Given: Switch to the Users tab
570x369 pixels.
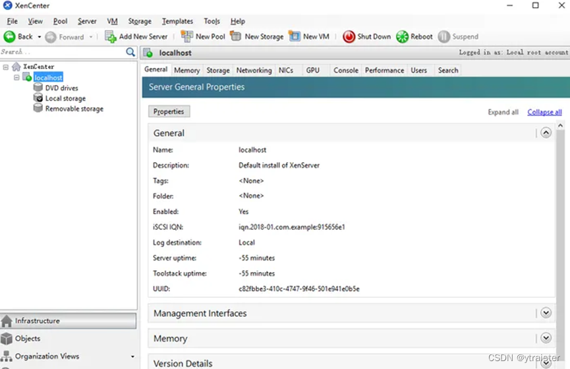Looking at the screenshot, I should pyautogui.click(x=419, y=70).
